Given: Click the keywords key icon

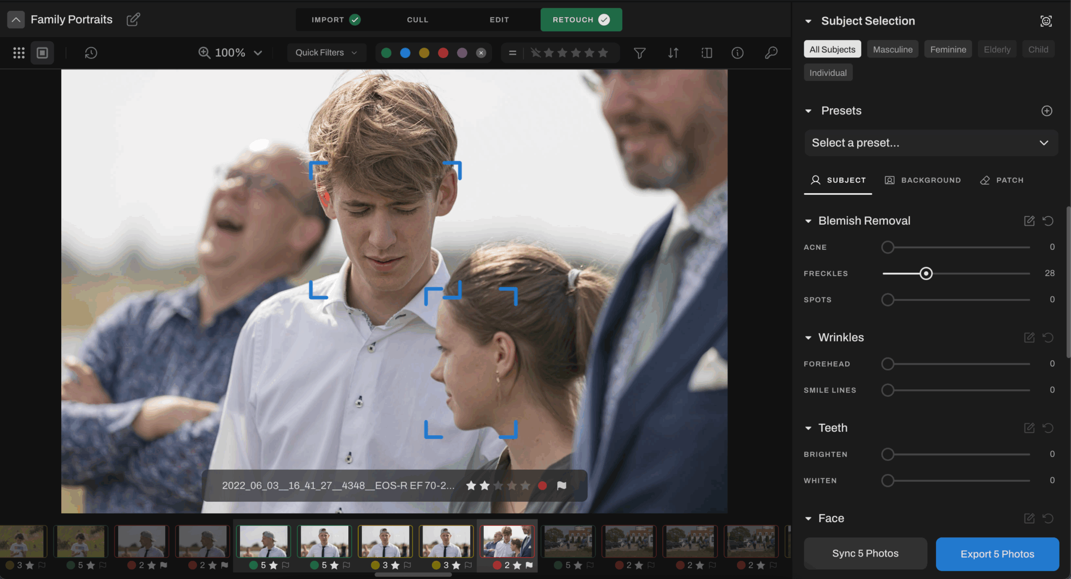Looking at the screenshot, I should [771, 52].
